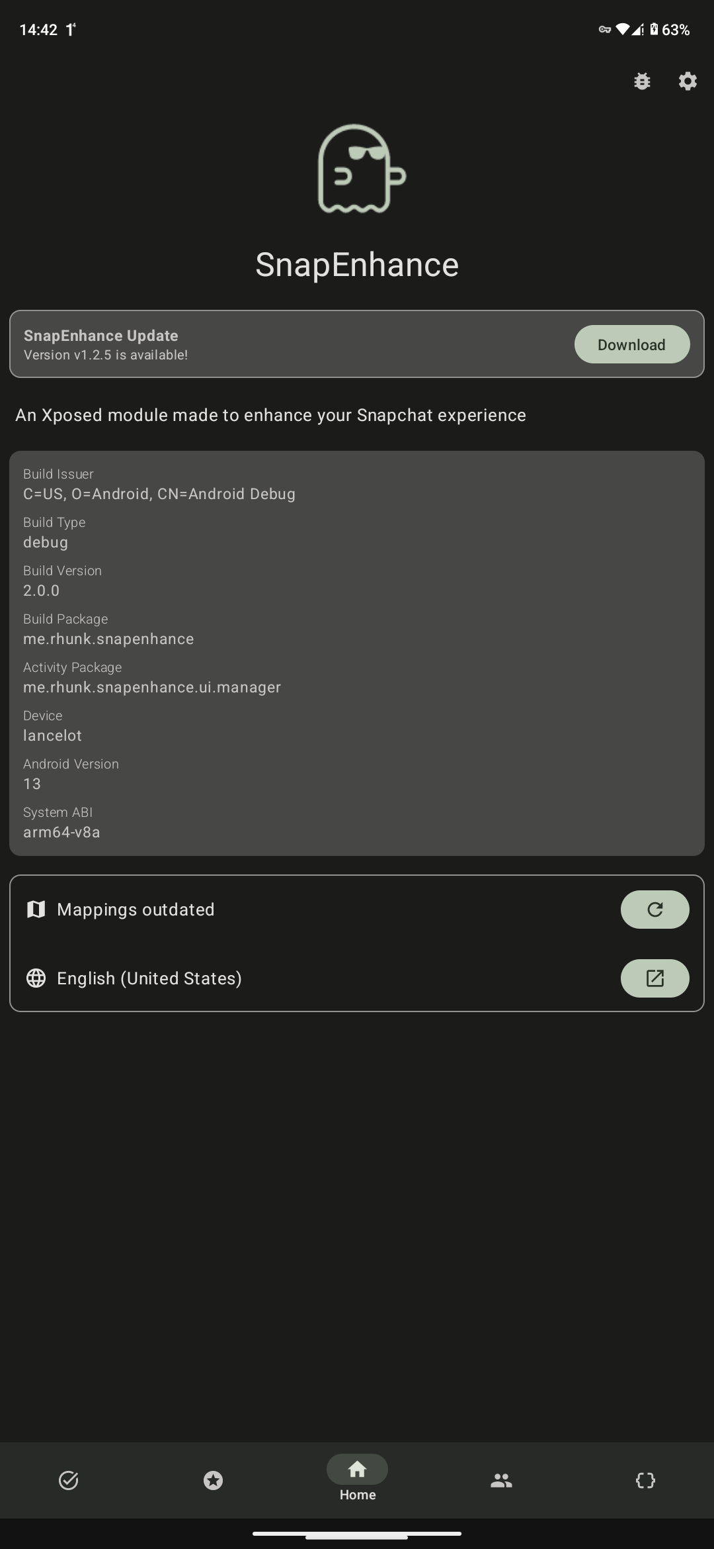Refresh the outdated mappings
Image resolution: width=714 pixels, height=1549 pixels.
(654, 910)
